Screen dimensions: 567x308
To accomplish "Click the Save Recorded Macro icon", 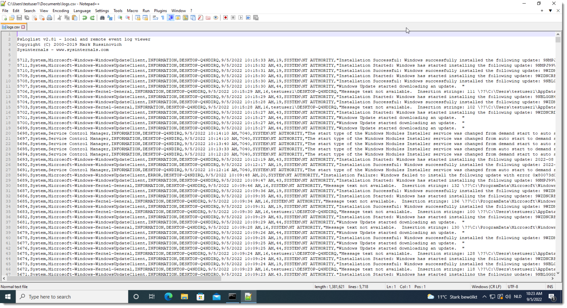I will [256, 18].
